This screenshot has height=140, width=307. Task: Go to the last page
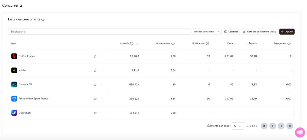(x=290, y=126)
